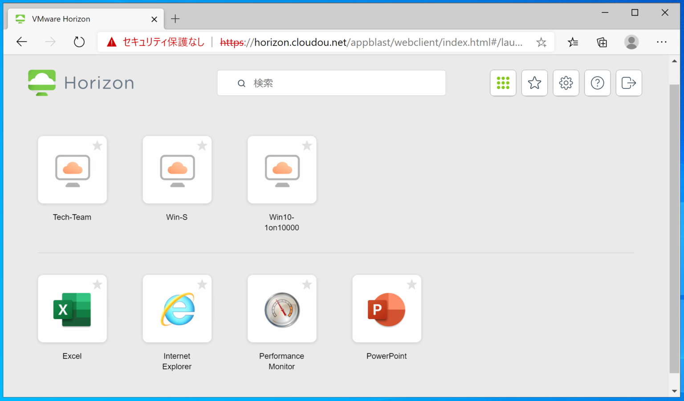Open browser settings and more menu

click(662, 42)
